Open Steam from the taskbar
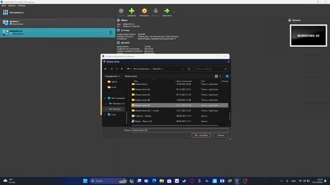The width and height of the screenshot is (330, 185). (x=184, y=181)
